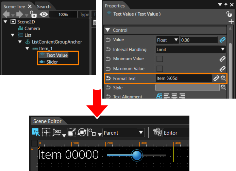This screenshot has width=236, height=171.
Task: Open the browse icon next to Style
Action: (223, 87)
